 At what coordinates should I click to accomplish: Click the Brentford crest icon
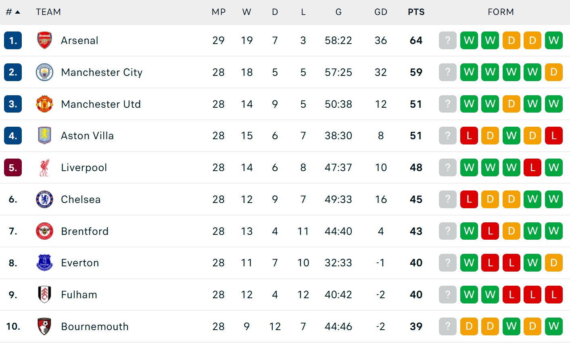click(44, 231)
